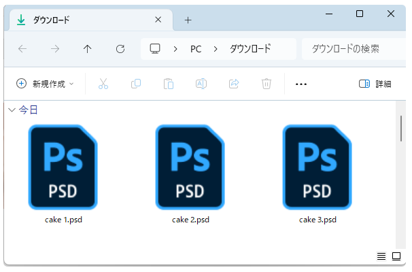Screen dimensions: 412x272
Task: Navigate to PC in address bar
Action: click(196, 49)
